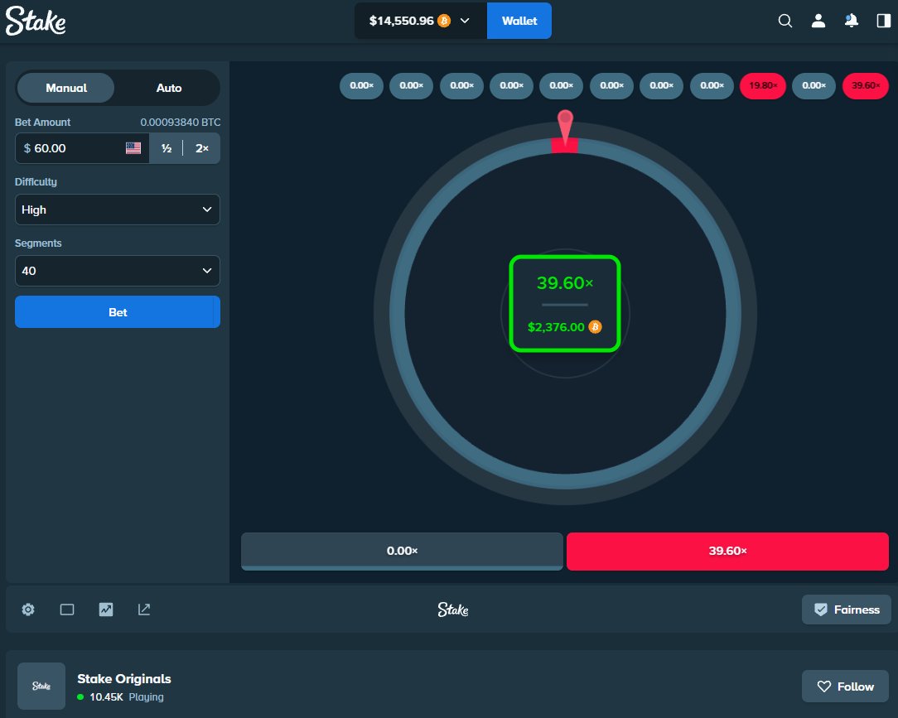The height and width of the screenshot is (718, 898).
Task: Toggle theatre mode rectangle icon
Action: pos(67,610)
